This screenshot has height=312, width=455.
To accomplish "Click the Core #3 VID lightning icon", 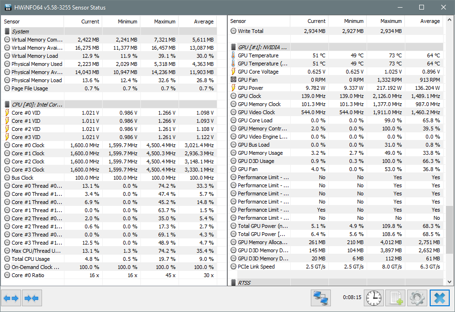I will tap(7, 137).
